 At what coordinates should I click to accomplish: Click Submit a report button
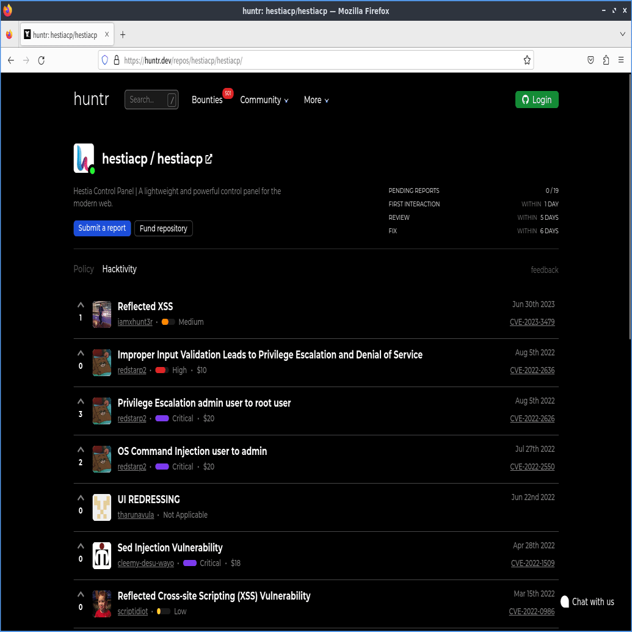point(102,228)
